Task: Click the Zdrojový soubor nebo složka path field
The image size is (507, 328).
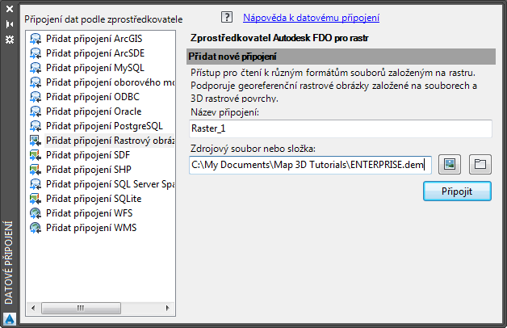Action: coord(310,165)
